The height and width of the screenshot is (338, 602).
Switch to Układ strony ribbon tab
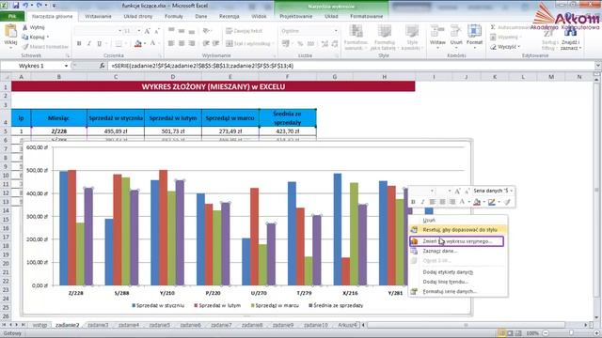pyautogui.click(x=138, y=17)
